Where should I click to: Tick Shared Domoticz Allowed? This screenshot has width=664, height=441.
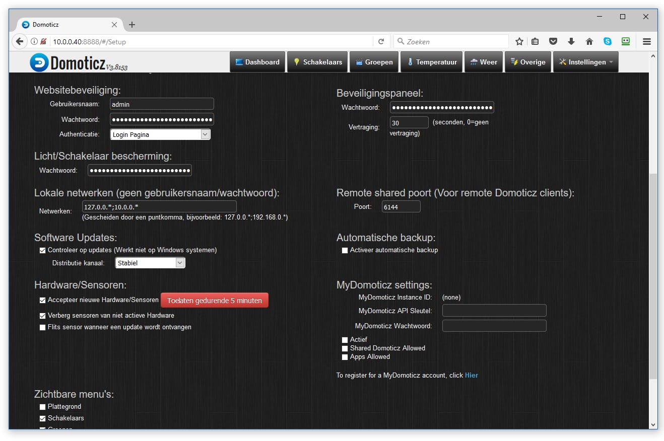coord(345,348)
